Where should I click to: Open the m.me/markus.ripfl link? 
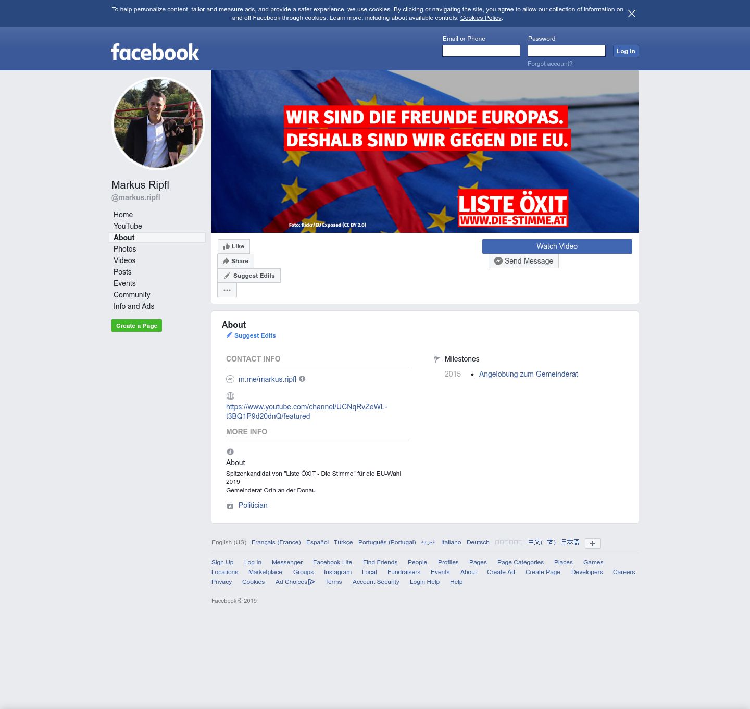tap(267, 379)
